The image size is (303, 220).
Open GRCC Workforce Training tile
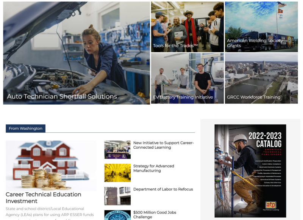coord(261,79)
